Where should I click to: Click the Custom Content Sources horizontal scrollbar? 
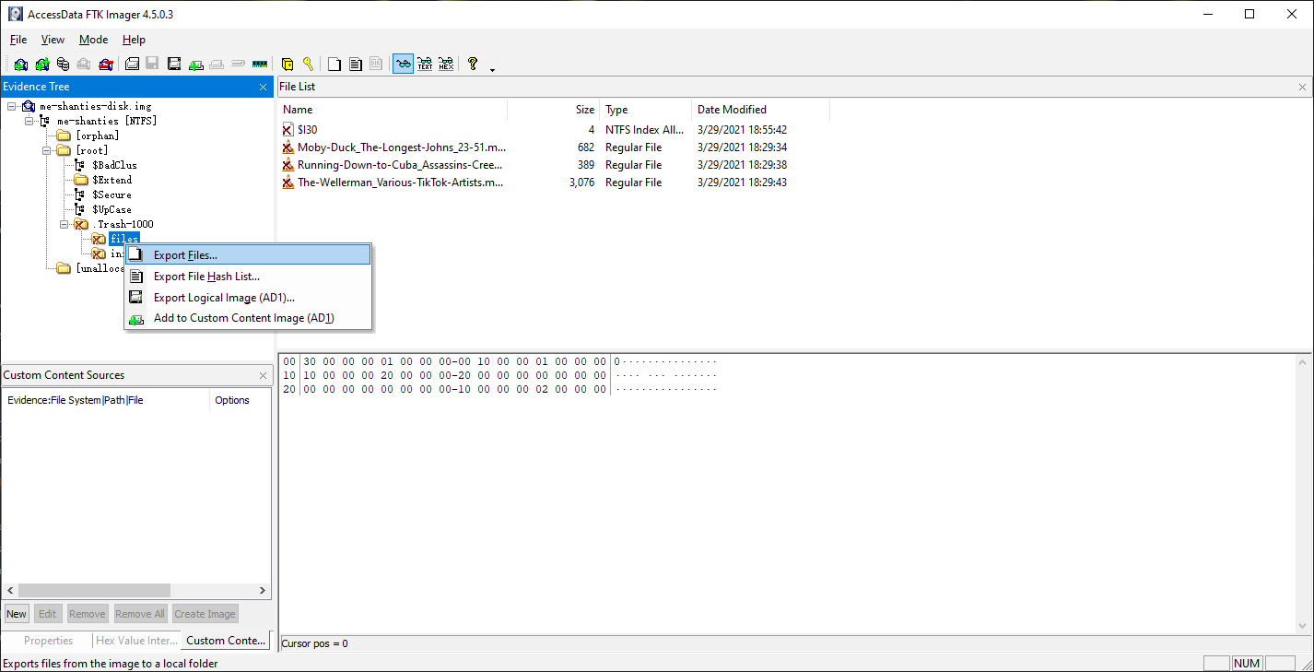coord(136,591)
